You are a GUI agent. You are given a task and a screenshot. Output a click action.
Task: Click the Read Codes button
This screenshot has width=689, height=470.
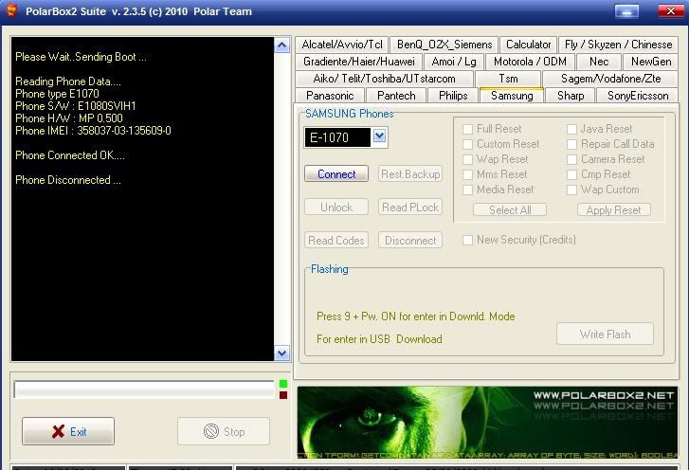click(x=336, y=241)
